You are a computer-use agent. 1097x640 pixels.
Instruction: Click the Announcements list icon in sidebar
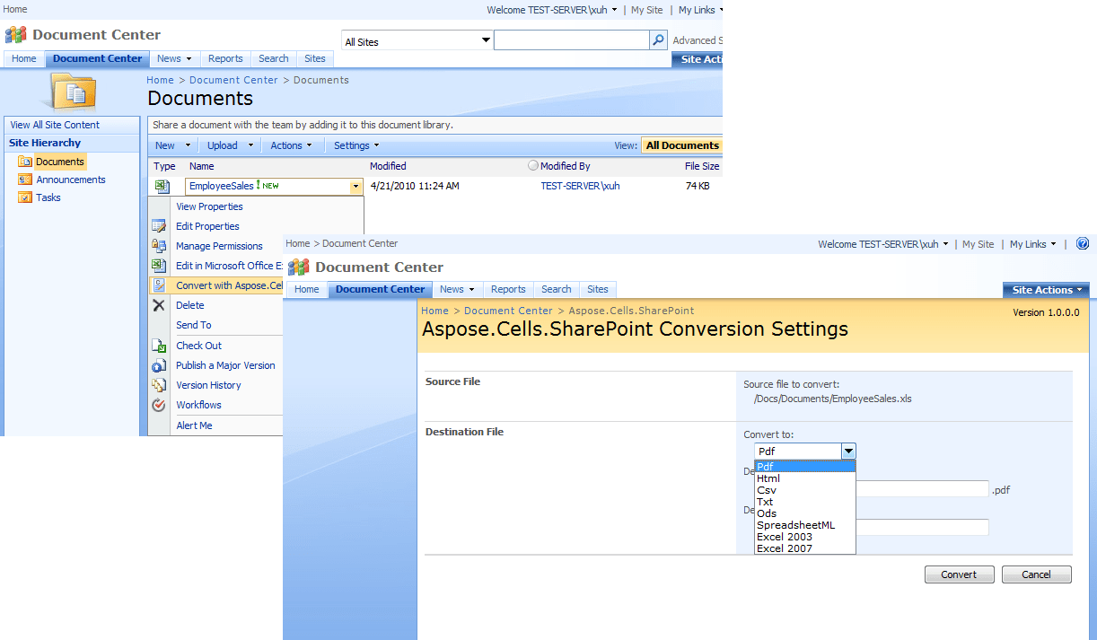(x=25, y=180)
